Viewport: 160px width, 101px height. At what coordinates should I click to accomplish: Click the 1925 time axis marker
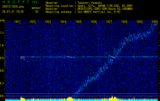click(x=78, y=21)
